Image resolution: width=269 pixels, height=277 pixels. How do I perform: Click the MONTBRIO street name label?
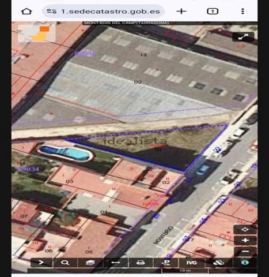[x=163, y=235]
